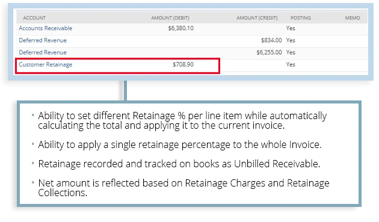
Task: Click the Yes posting value for Accounts Receivable
Action: click(x=291, y=28)
